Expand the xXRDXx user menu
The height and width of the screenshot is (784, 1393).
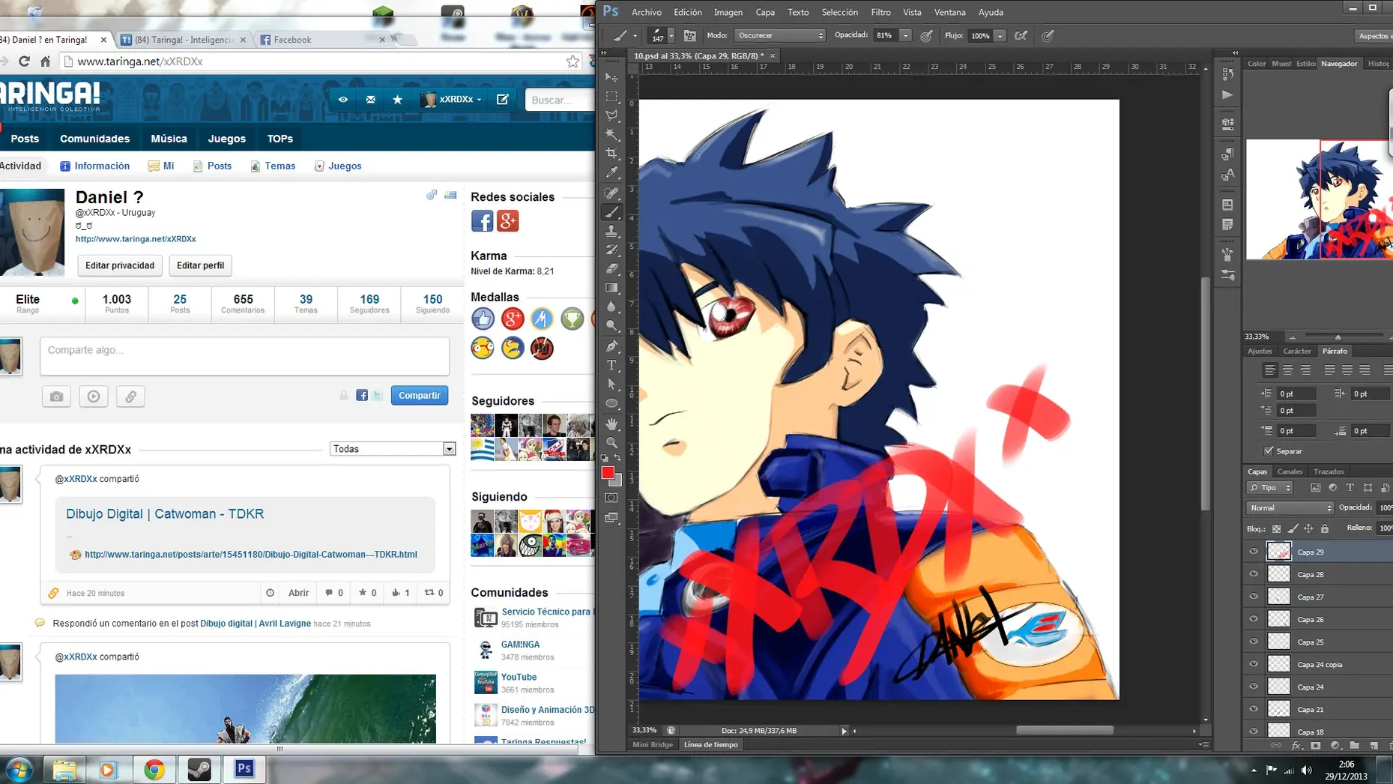point(453,100)
